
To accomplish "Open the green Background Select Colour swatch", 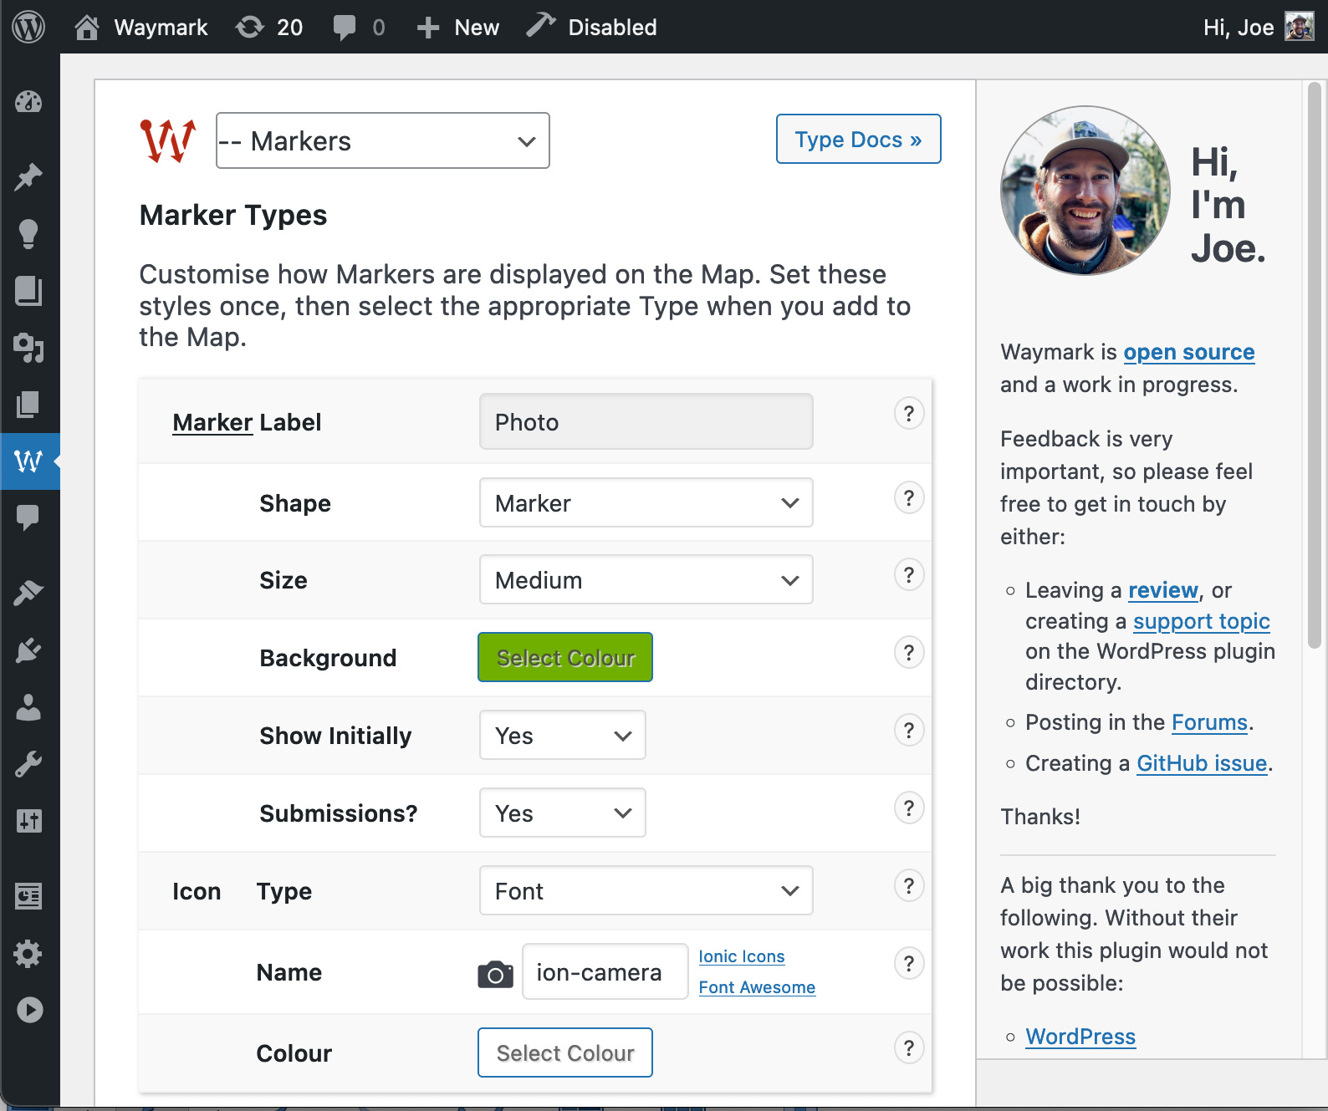I will click(565, 657).
